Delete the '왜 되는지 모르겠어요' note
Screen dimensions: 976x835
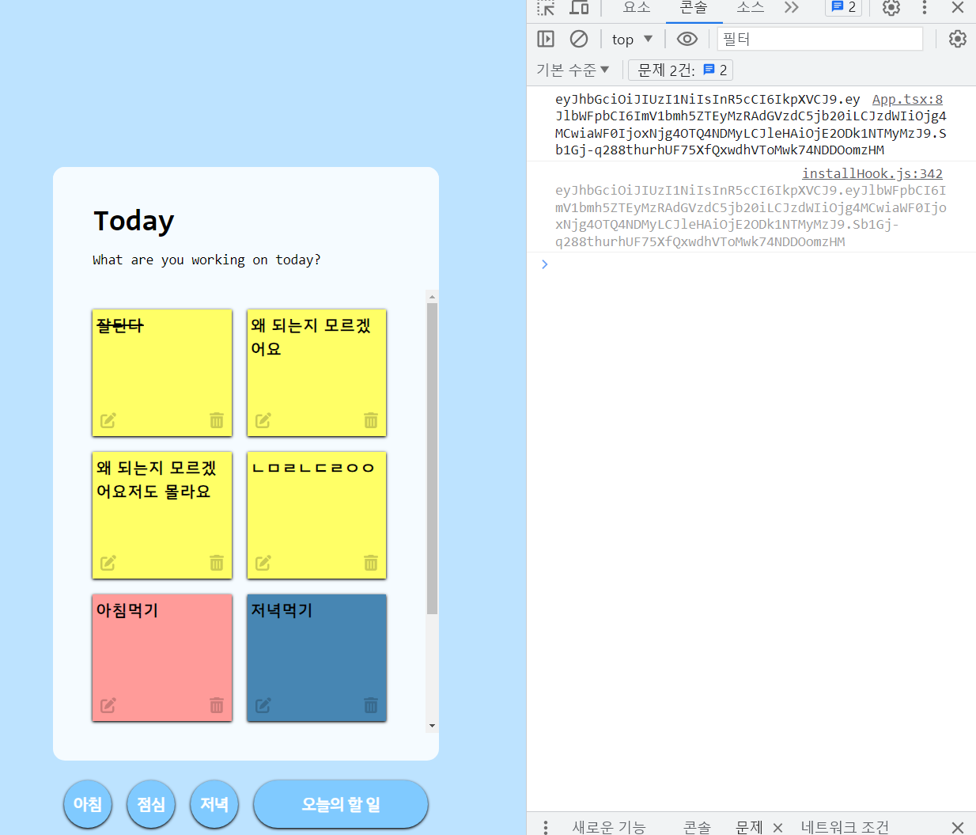[x=371, y=420]
